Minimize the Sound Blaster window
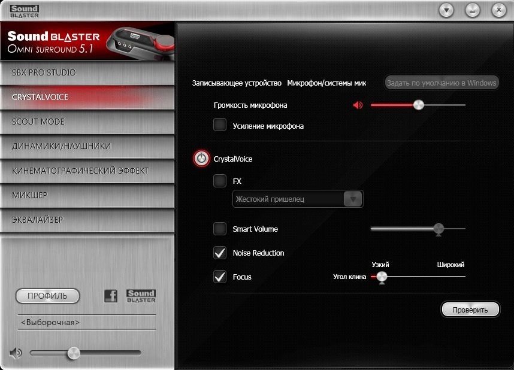Viewport: 514px width, 370px height. pos(473,10)
